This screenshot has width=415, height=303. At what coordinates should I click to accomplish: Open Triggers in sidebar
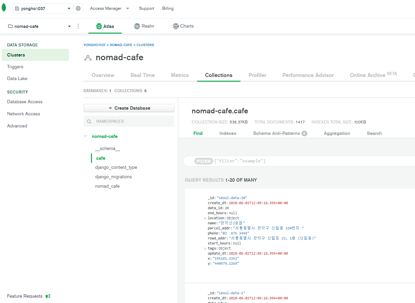pos(15,67)
